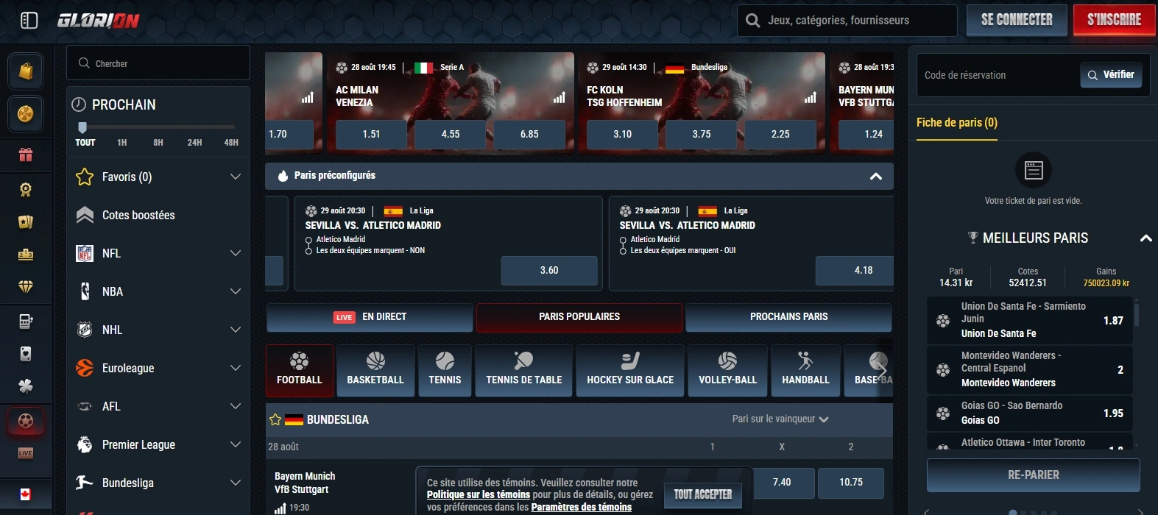Click the Prochain time slider handle
The width and height of the screenshot is (1158, 515).
[82, 127]
